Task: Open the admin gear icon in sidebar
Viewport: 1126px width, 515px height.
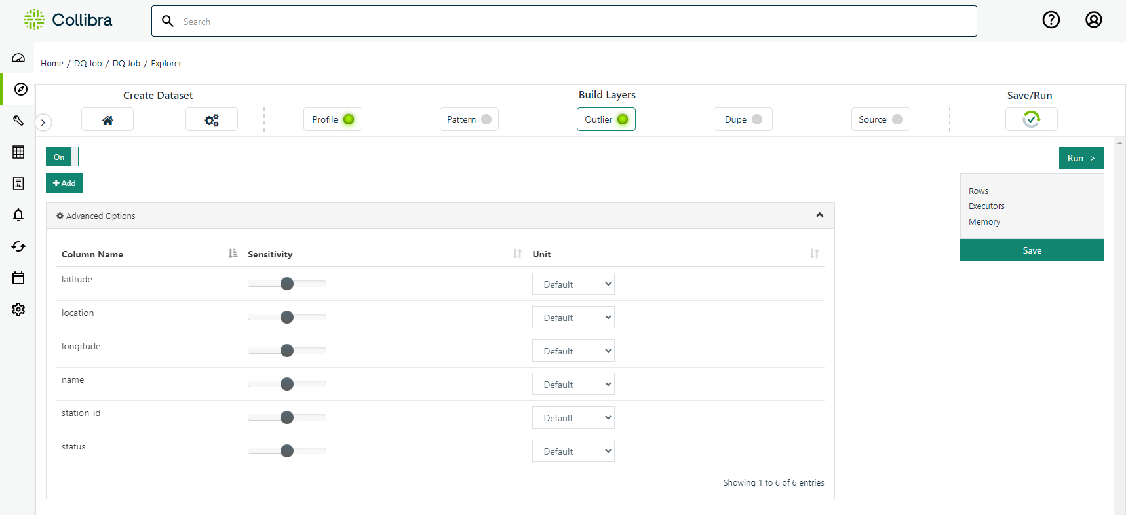Action: coord(18,309)
